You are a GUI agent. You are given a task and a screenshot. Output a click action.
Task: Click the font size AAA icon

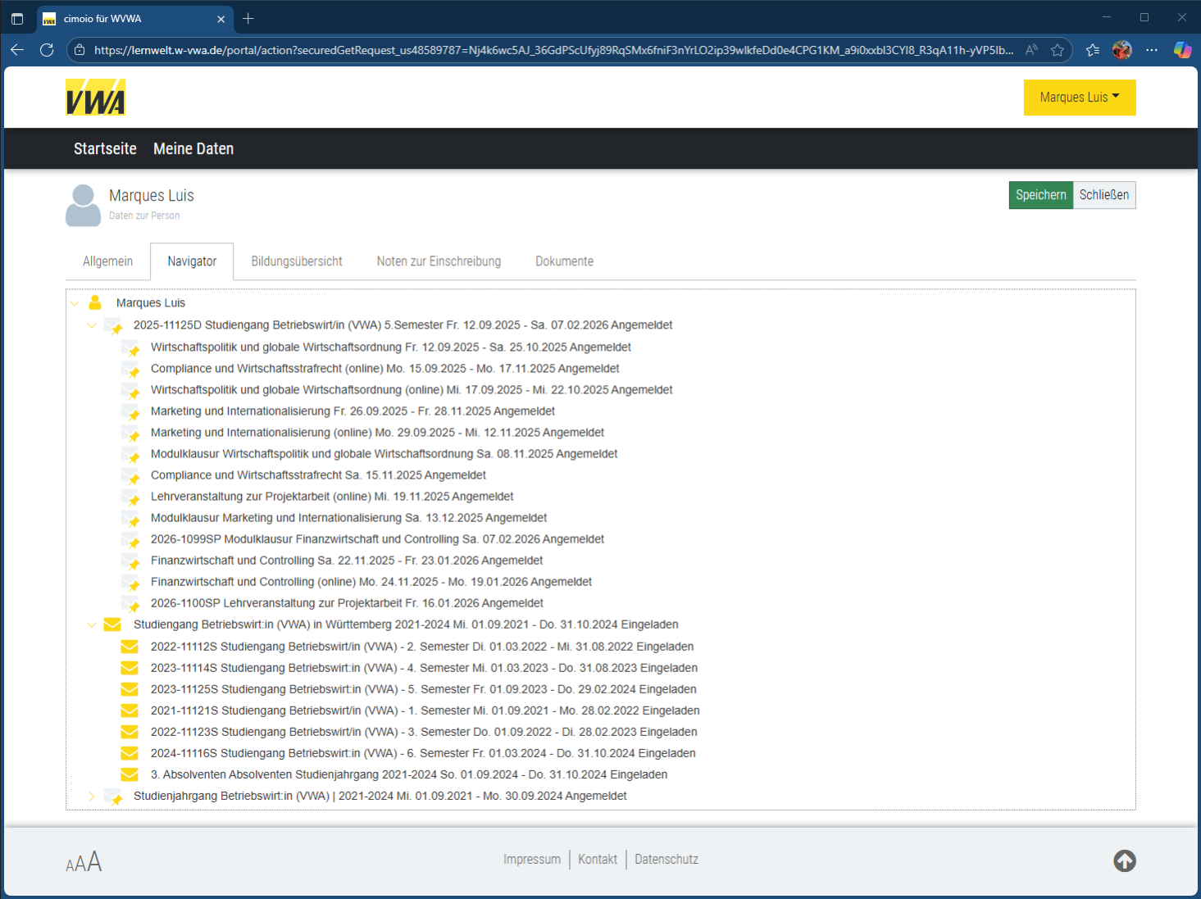coord(84,862)
